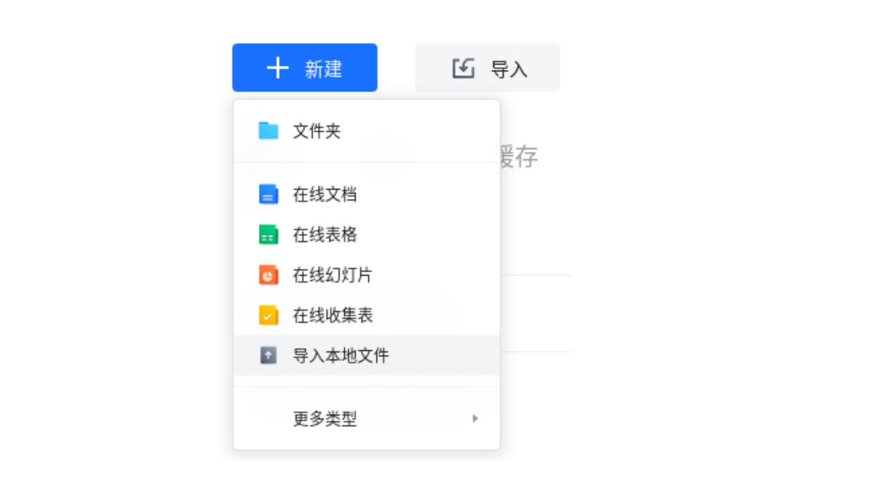This screenshot has height=500, width=879.
Task: Select 文件夹 from the new menu
Action: click(x=367, y=131)
